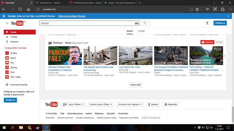234x131 pixels.
Task: Toggle the Omezený režim Vypnuto dropdown
Action: click(x=130, y=104)
